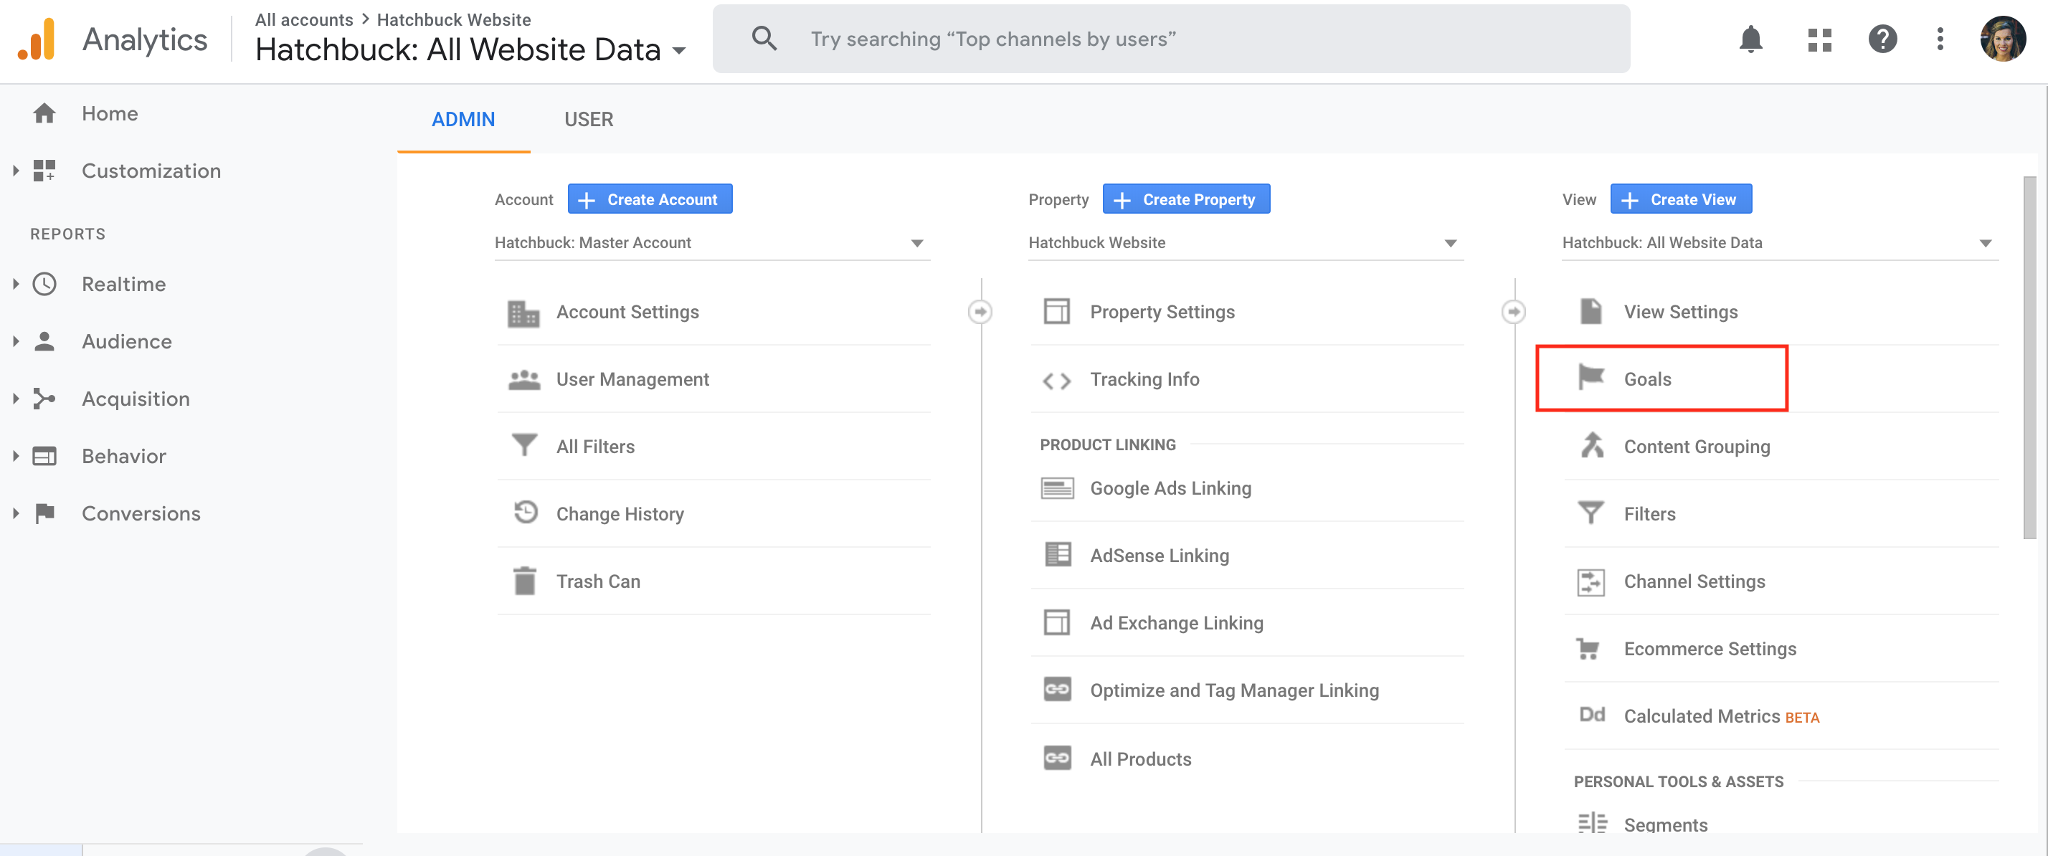The image size is (2048, 856).
Task: Expand the Behavior reports section
Action: pyautogui.click(x=15, y=455)
